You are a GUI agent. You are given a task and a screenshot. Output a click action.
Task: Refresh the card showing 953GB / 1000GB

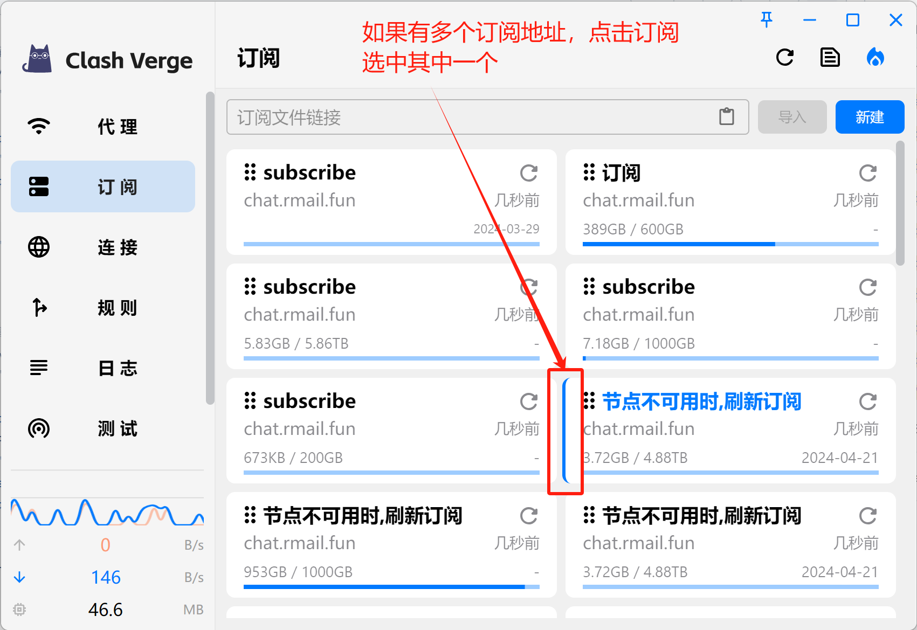[529, 516]
